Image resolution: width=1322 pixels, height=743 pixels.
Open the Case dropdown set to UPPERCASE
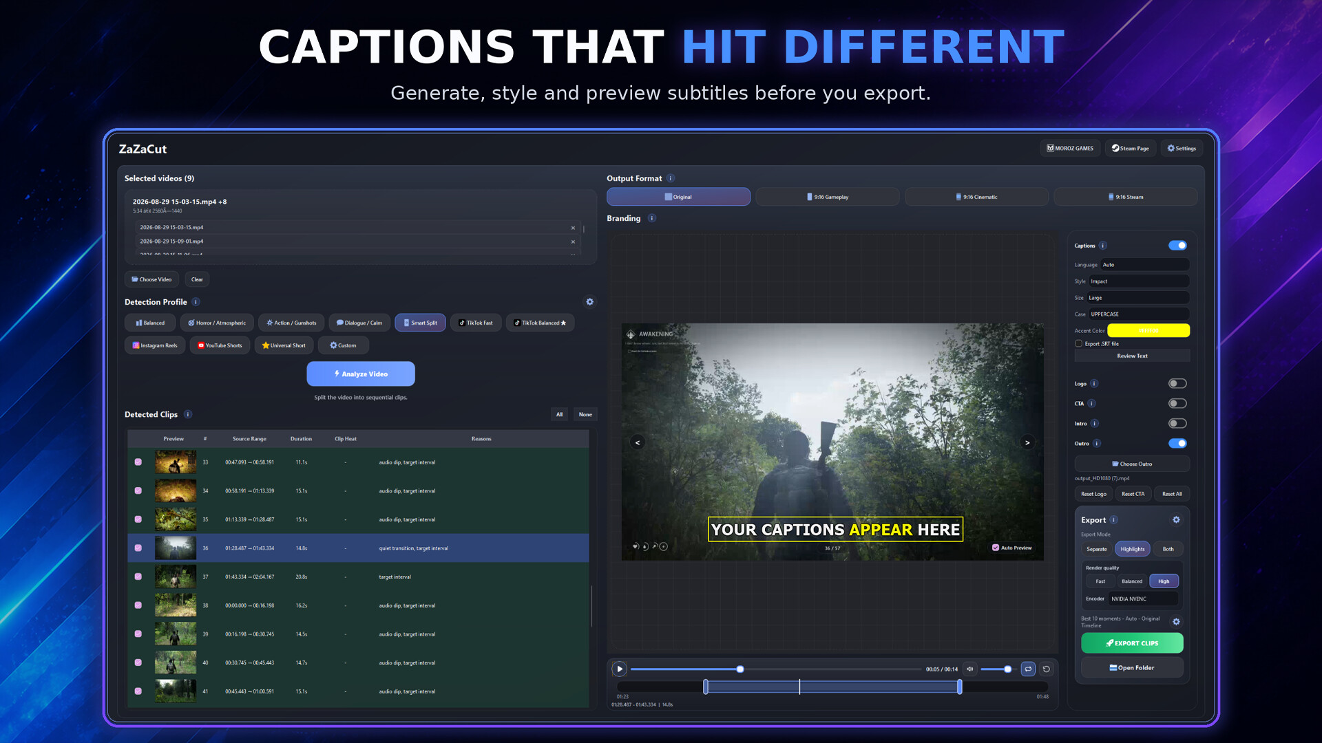(x=1139, y=314)
